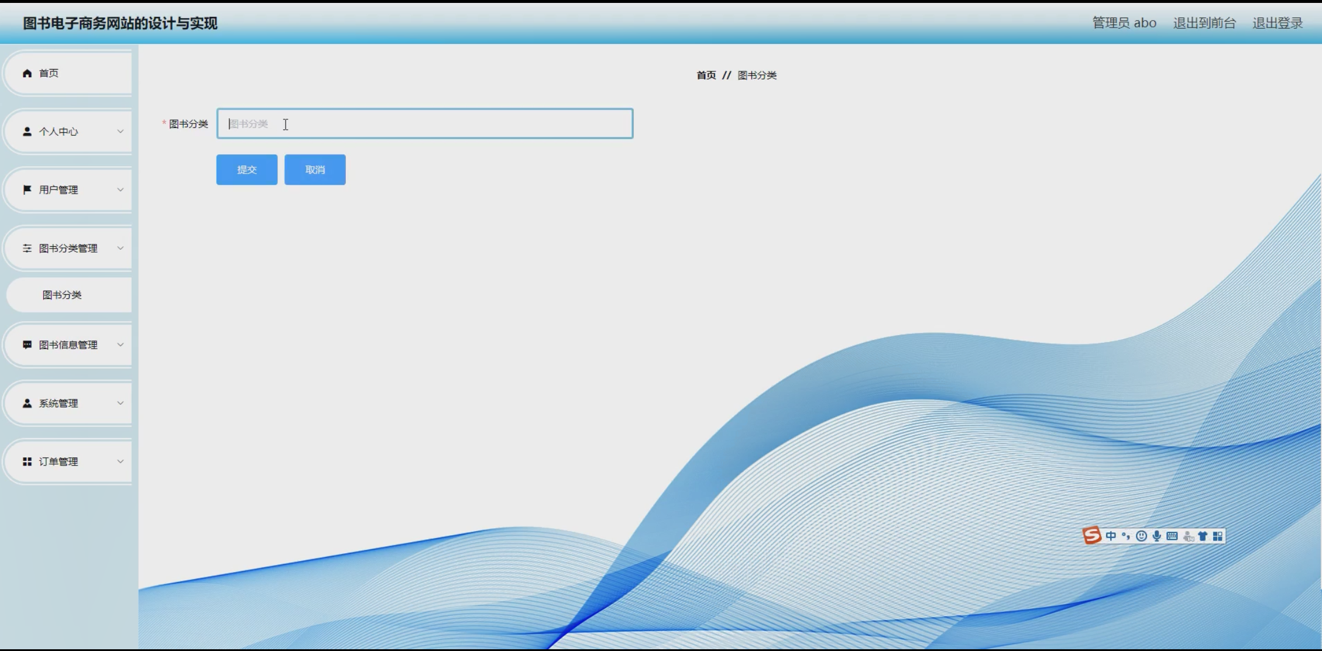This screenshot has width=1322, height=651.
Task: Expand the 订单管理 menu chevron
Action: [120, 461]
